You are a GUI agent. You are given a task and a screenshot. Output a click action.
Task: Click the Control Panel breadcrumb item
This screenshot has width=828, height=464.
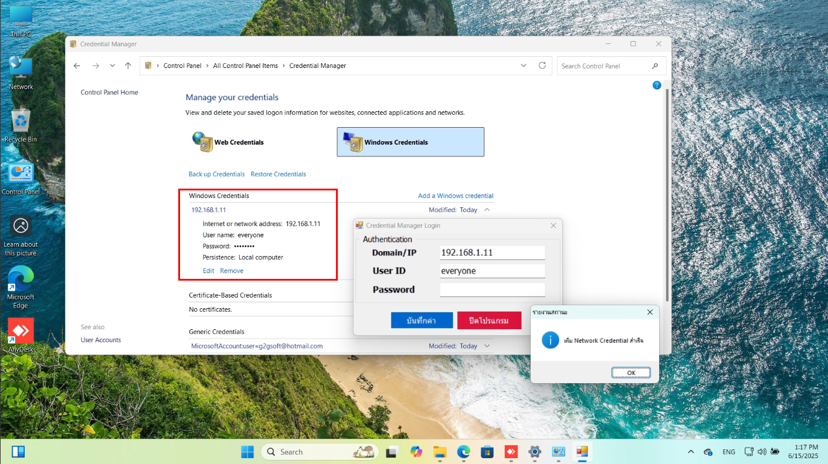tap(182, 66)
